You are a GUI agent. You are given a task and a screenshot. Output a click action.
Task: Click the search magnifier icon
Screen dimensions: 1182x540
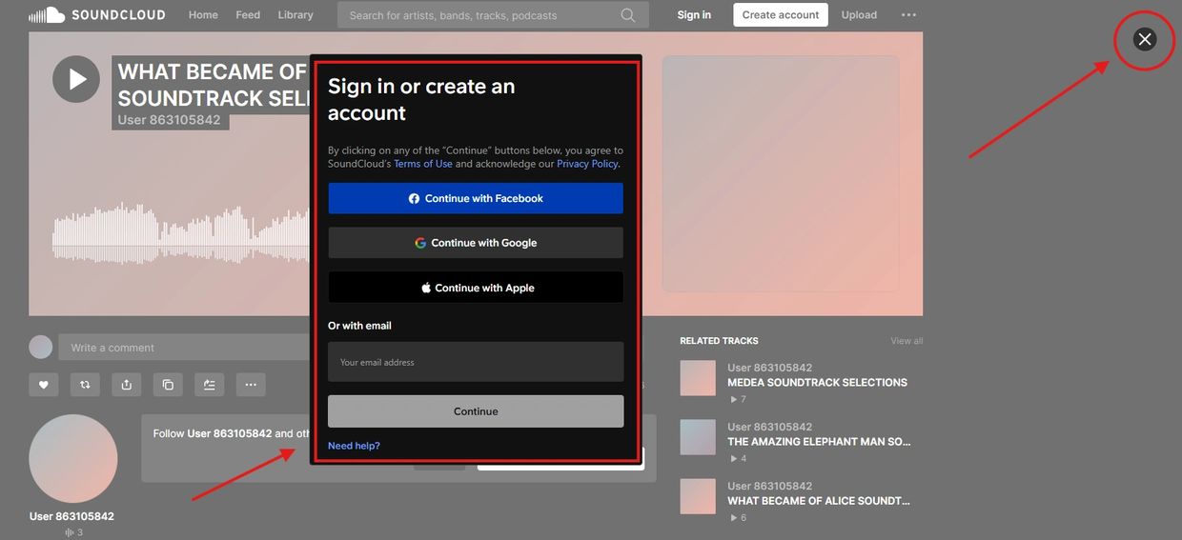click(x=627, y=15)
